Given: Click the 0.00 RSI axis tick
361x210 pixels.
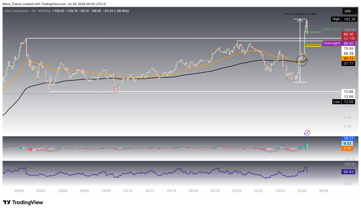Looking at the screenshot, I should tap(347, 184).
